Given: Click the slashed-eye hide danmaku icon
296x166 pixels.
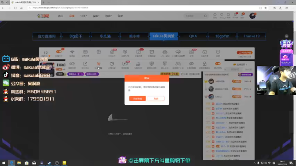Looking at the screenshot, I should [191, 64].
